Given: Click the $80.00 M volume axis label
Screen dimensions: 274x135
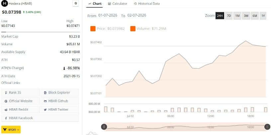Looking at the screenshot, I should 94,104.
